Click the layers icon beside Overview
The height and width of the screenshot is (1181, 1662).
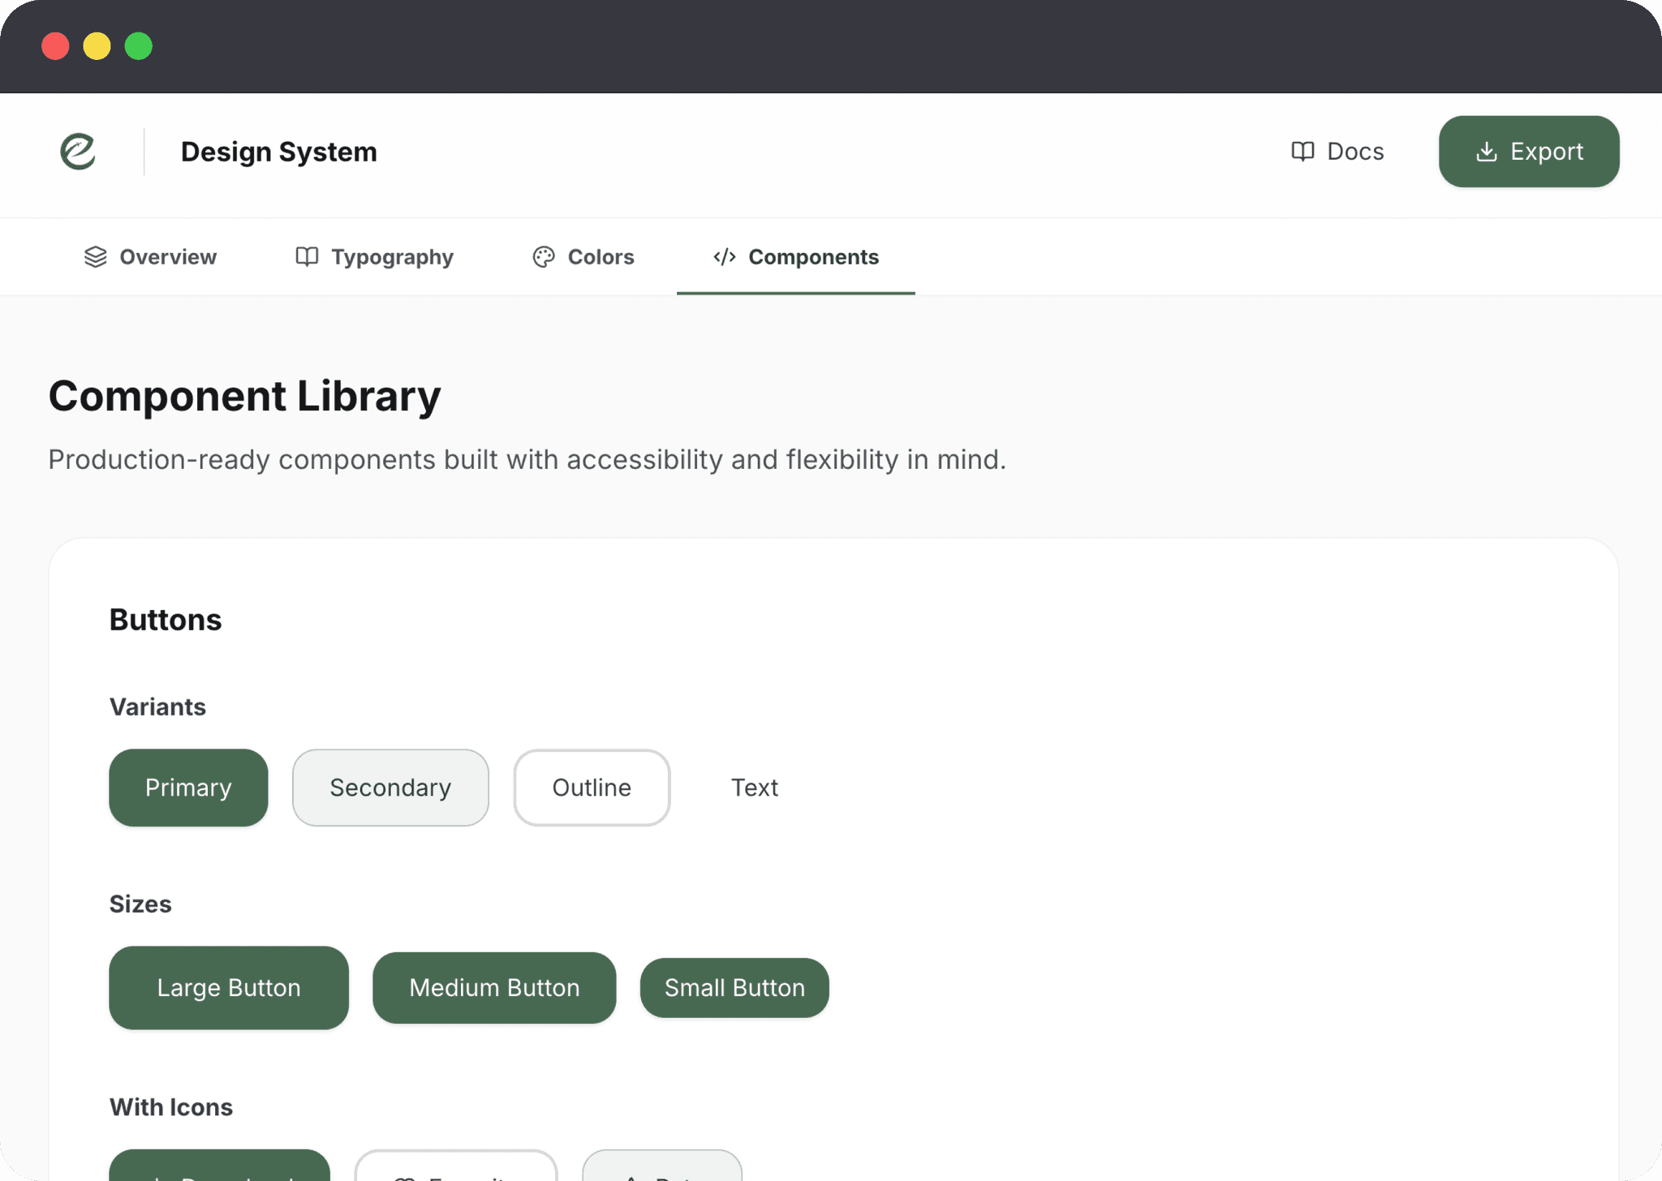click(96, 257)
